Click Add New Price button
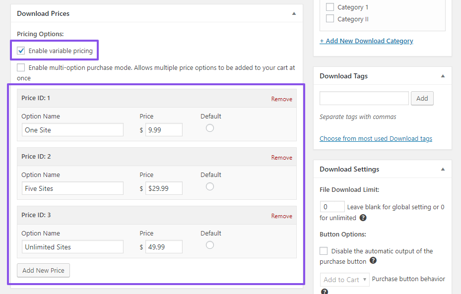The width and height of the screenshot is (461, 294). click(44, 270)
